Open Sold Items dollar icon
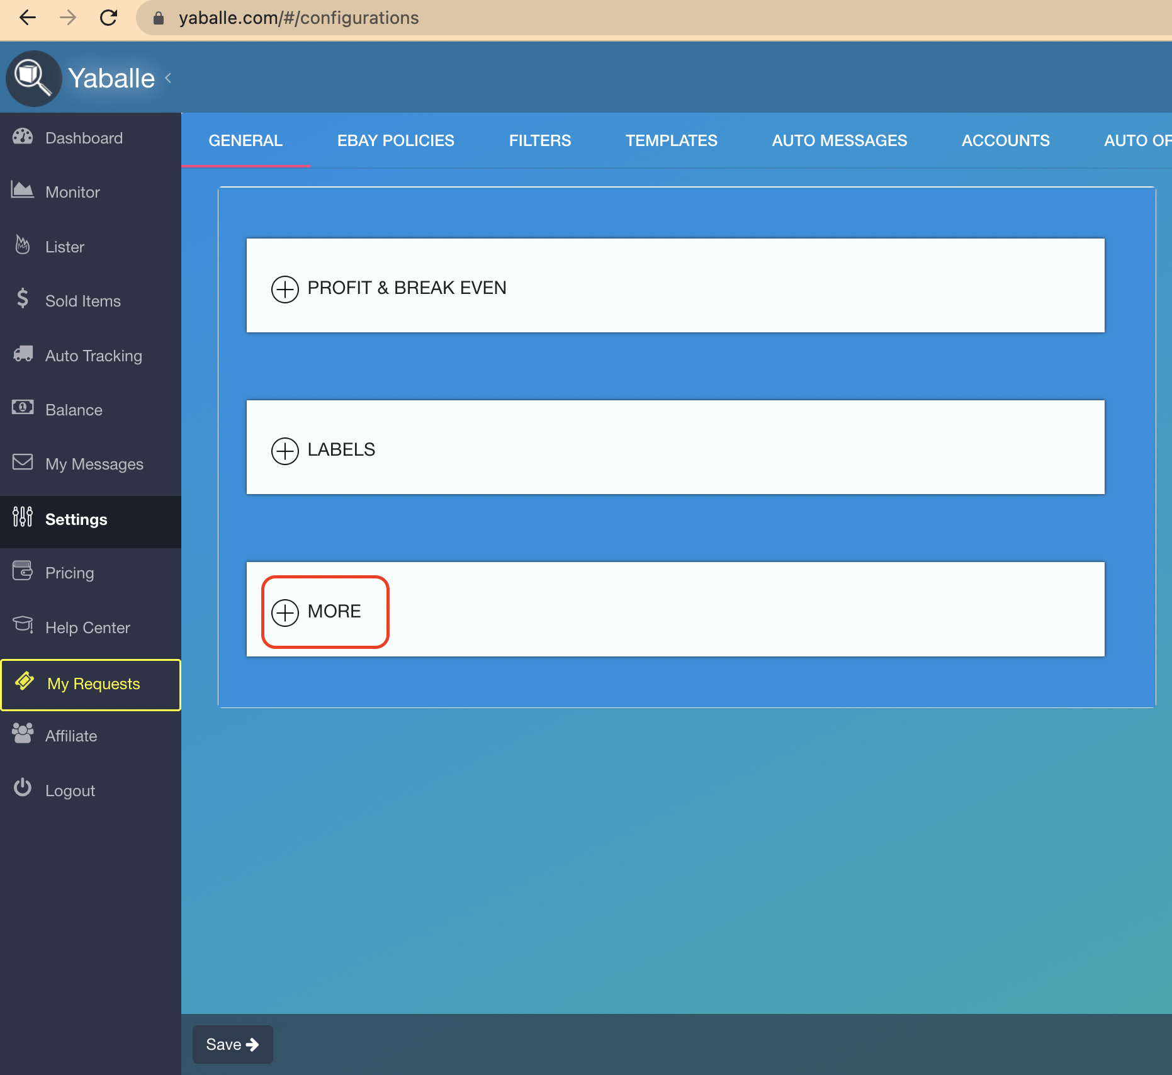Viewport: 1172px width, 1075px height. (x=23, y=298)
